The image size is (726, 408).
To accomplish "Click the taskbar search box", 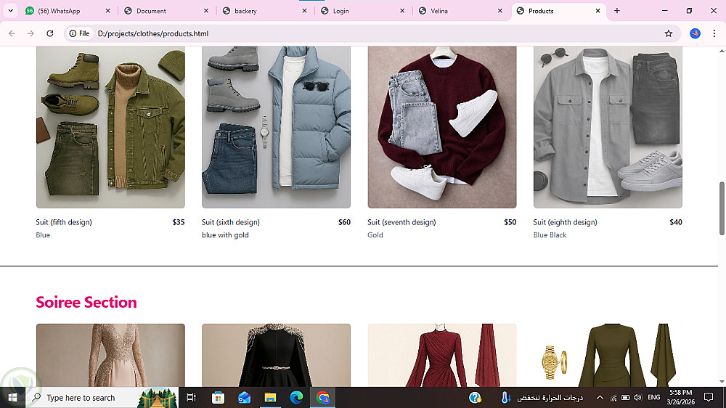I will (102, 397).
